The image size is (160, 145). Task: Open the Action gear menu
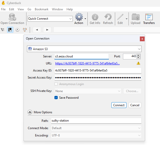(x=79, y=17)
